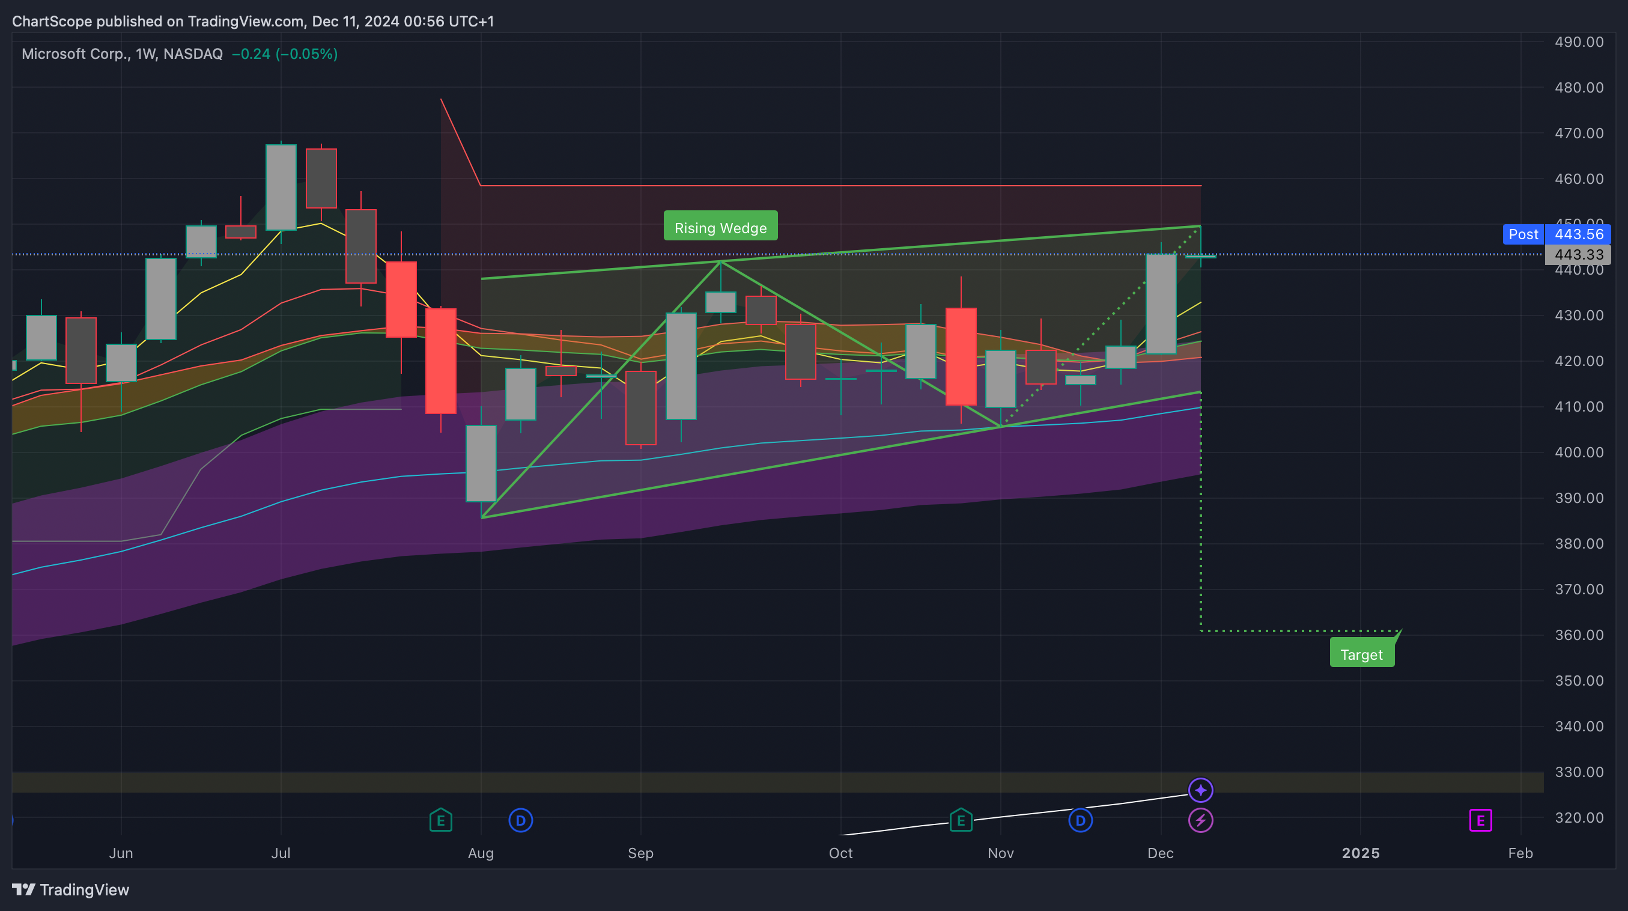
Task: Select the Rising Wedge pattern label
Action: pos(720,227)
